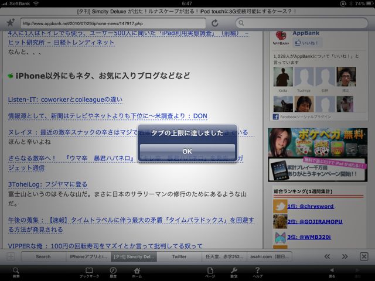
Task: Click the cat avatar beside 3位
Action: pyautogui.click(x=280, y=237)
